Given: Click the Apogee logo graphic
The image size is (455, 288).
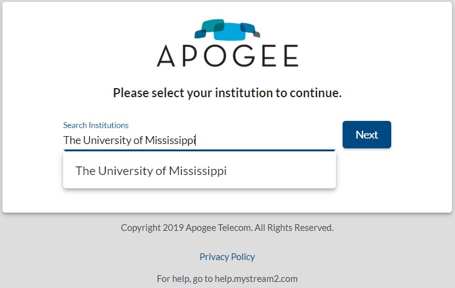Looking at the screenshot, I should point(227,30).
